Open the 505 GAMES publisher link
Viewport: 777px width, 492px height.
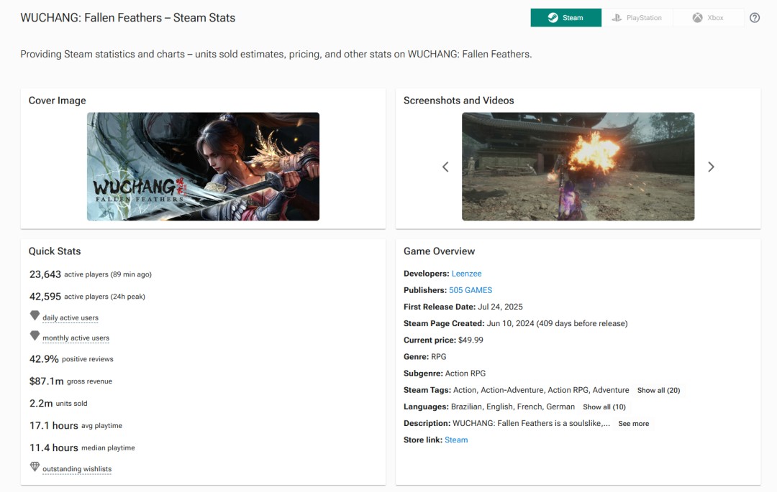click(x=471, y=290)
